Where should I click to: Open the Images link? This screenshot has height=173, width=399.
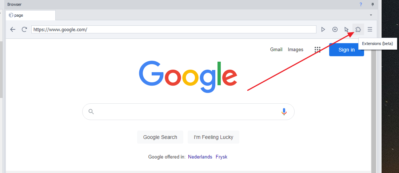tap(295, 50)
